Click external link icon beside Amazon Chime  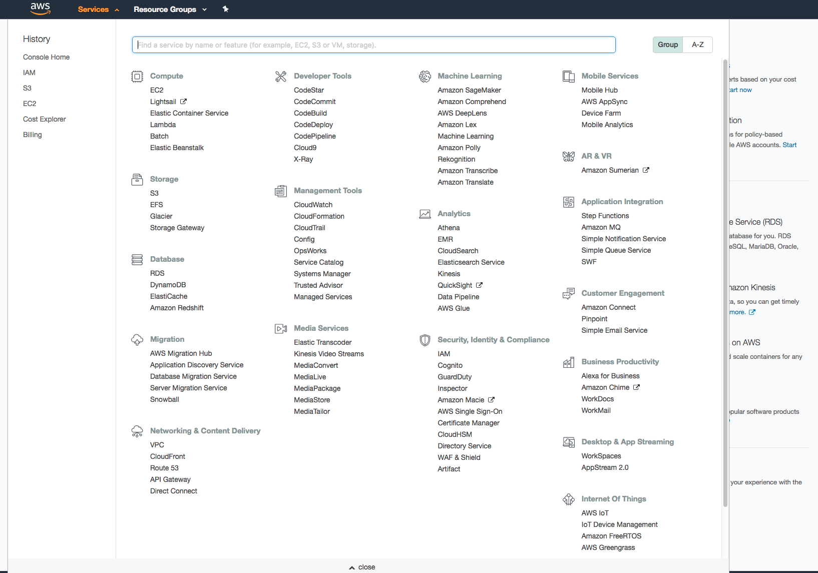click(636, 387)
